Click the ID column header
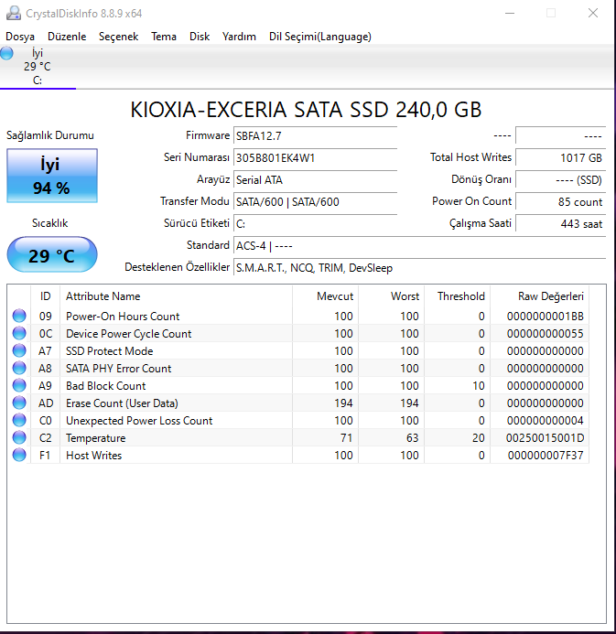The width and height of the screenshot is (616, 634). (x=45, y=296)
